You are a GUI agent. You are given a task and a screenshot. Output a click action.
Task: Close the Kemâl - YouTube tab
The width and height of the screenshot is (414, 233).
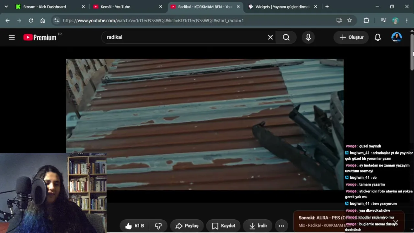coord(161,6)
